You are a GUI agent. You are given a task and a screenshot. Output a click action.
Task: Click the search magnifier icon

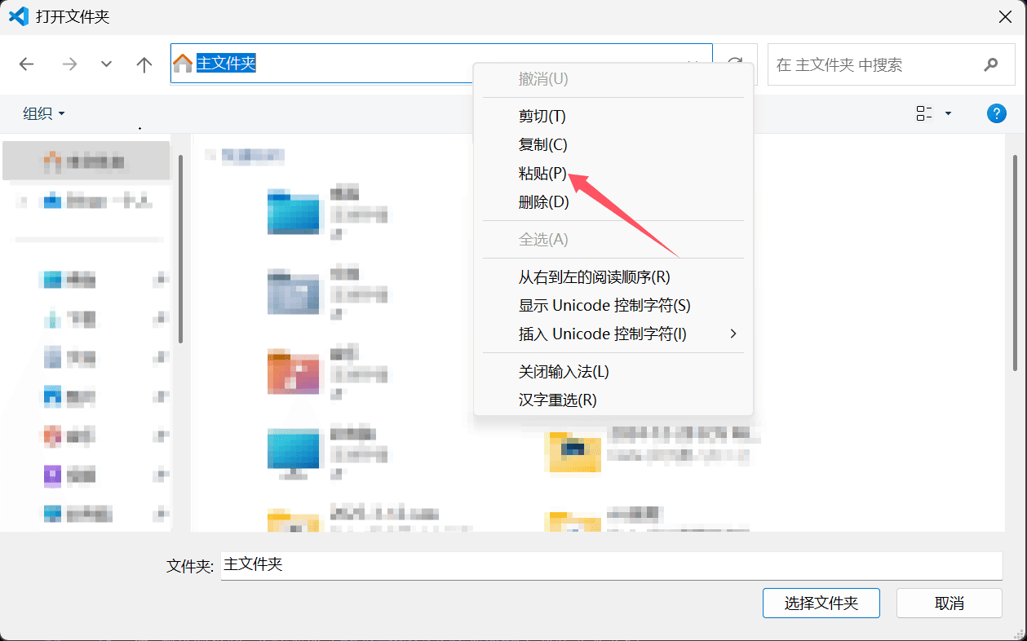tap(990, 64)
